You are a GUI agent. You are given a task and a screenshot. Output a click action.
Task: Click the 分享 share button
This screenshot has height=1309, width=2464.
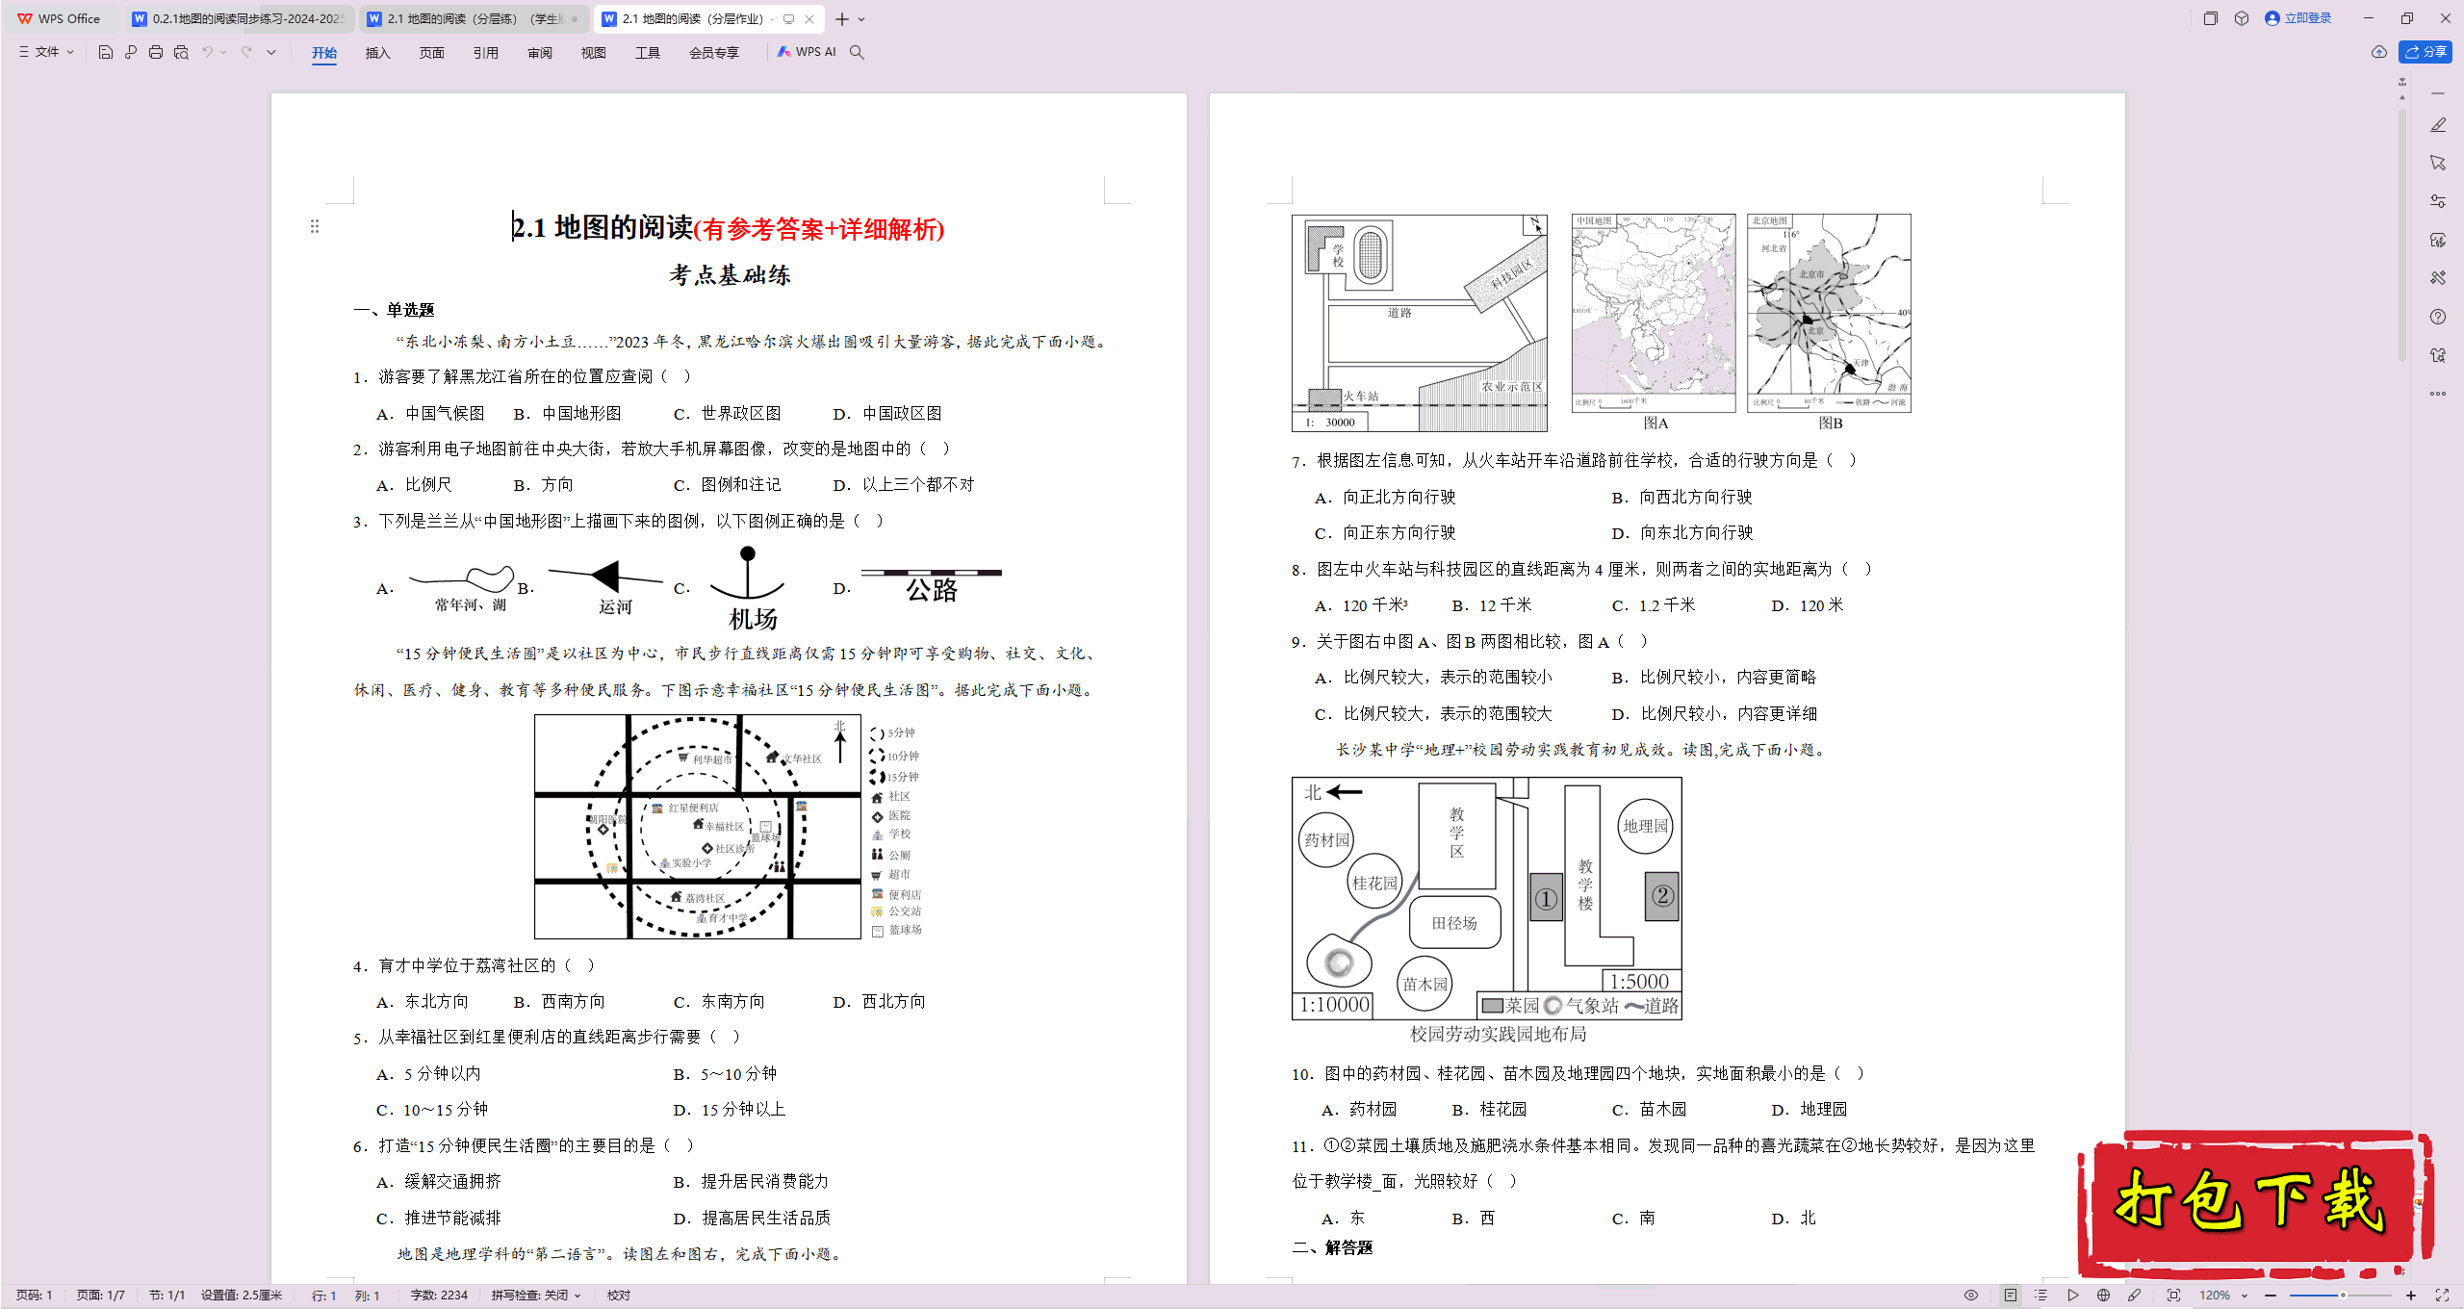pos(2425,52)
